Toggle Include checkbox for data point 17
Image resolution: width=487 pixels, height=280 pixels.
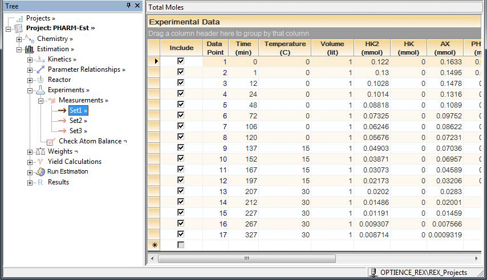click(x=181, y=234)
